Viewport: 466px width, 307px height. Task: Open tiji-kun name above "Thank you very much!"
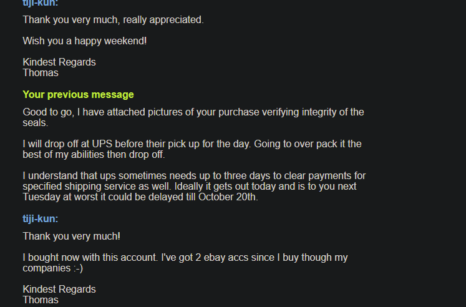41,219
